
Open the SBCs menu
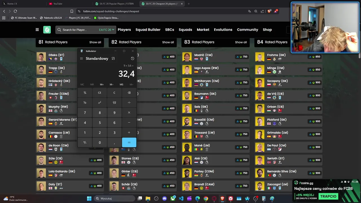170,30
